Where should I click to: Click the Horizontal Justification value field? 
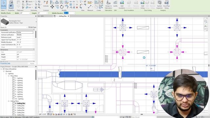[25, 32]
